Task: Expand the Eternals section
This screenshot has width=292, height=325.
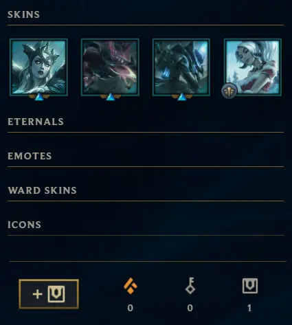Action: (36, 122)
